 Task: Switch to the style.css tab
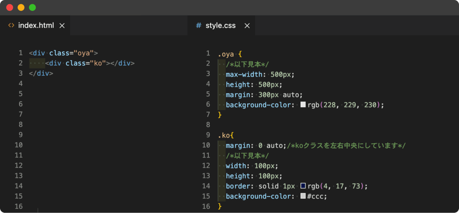220,25
